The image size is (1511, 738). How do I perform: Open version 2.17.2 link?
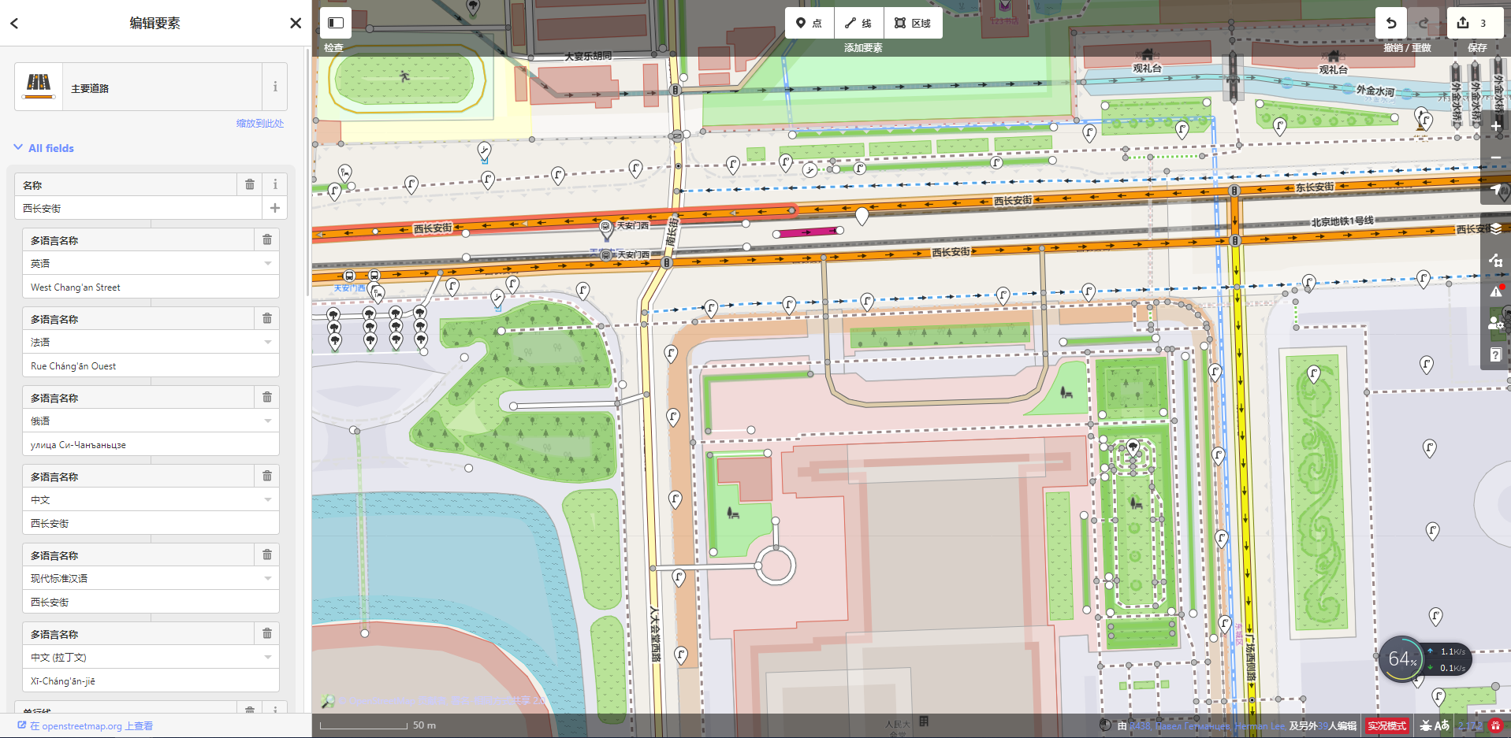(x=1470, y=726)
